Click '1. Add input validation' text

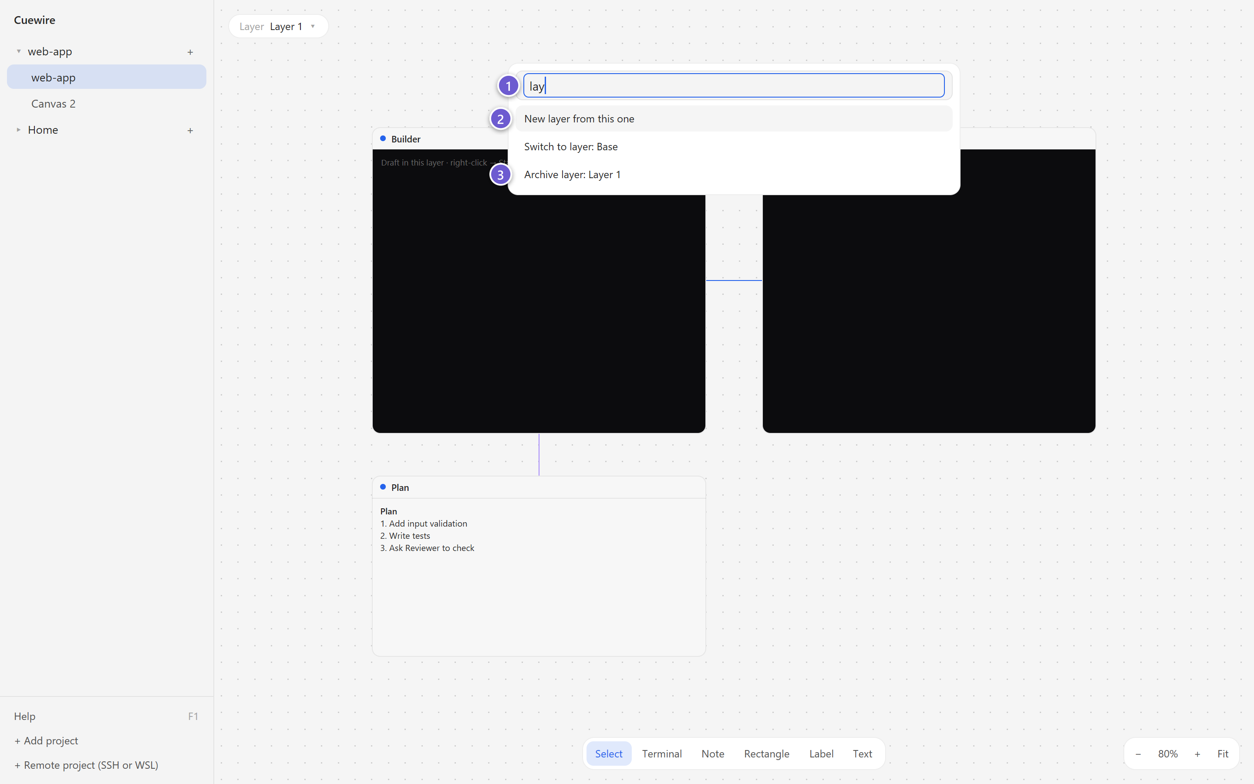[x=423, y=524]
